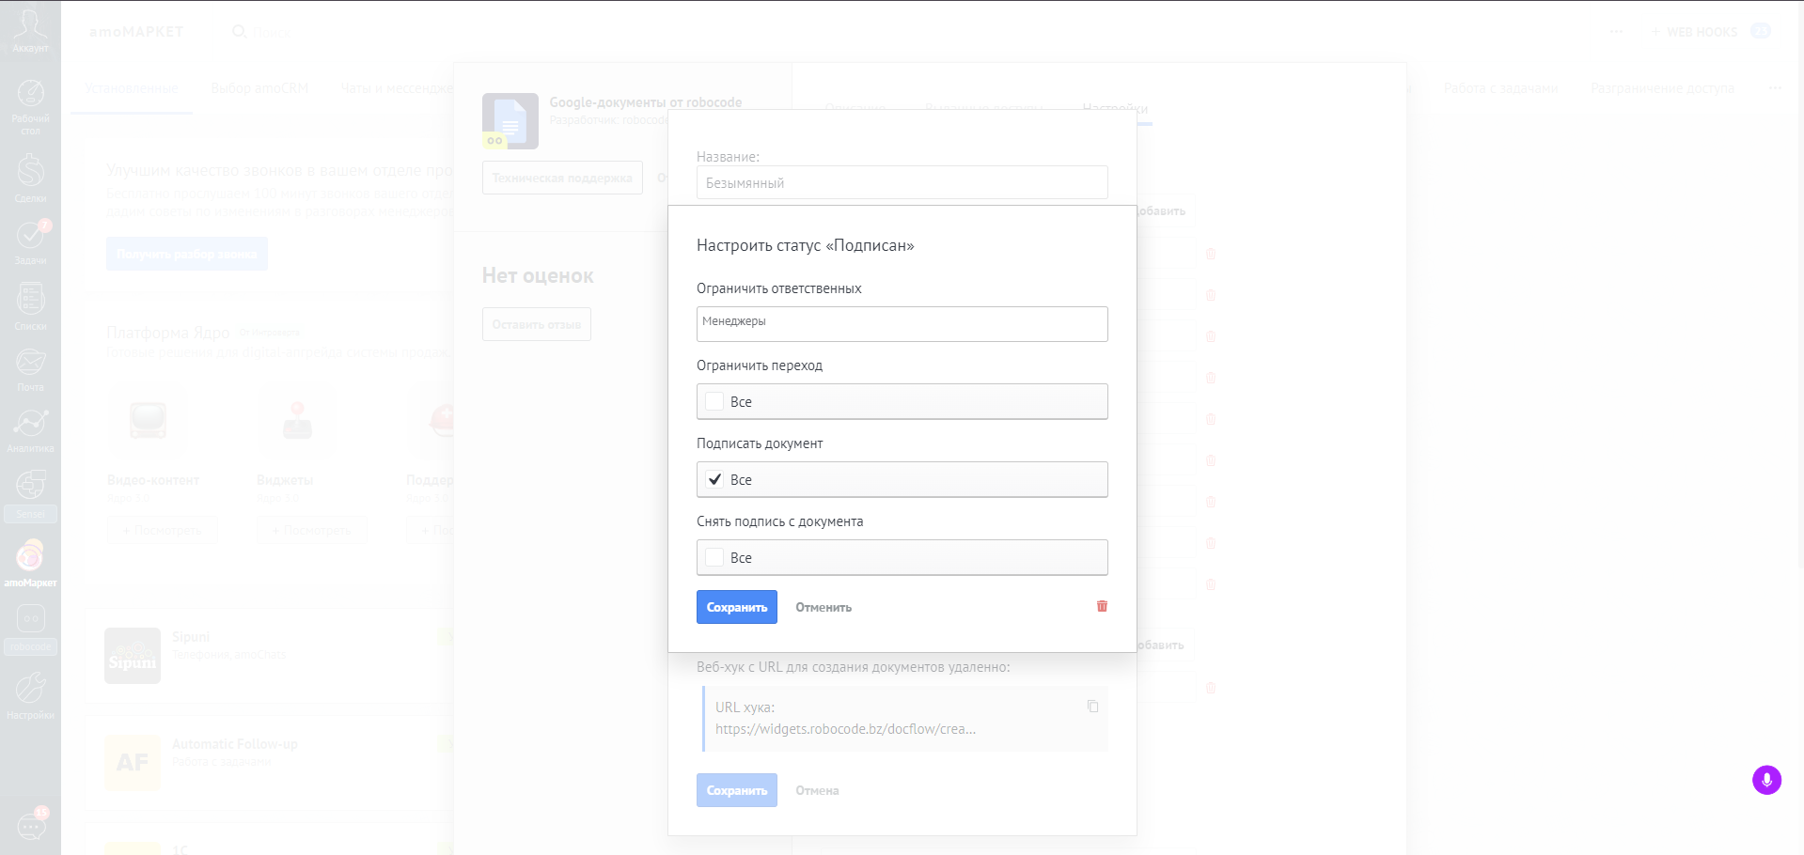Open robocode widget in sidebar
This screenshot has width=1804, height=855.
[30, 629]
